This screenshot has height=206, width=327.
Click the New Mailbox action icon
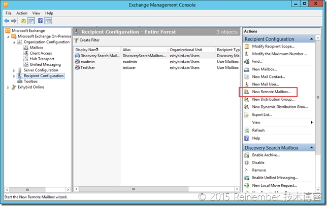247,69
